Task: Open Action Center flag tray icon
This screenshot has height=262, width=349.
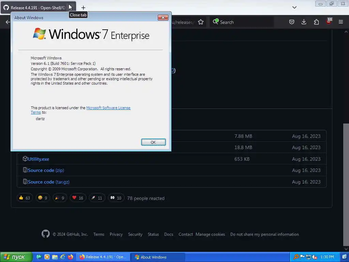Action: (x=302, y=257)
